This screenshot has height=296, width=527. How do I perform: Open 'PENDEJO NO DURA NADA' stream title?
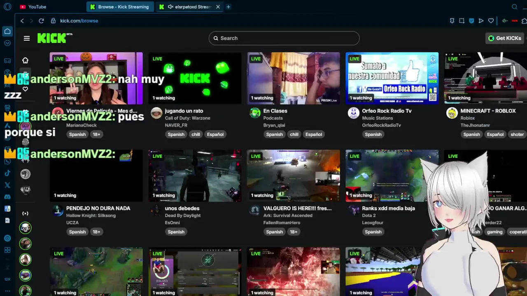pos(98,208)
